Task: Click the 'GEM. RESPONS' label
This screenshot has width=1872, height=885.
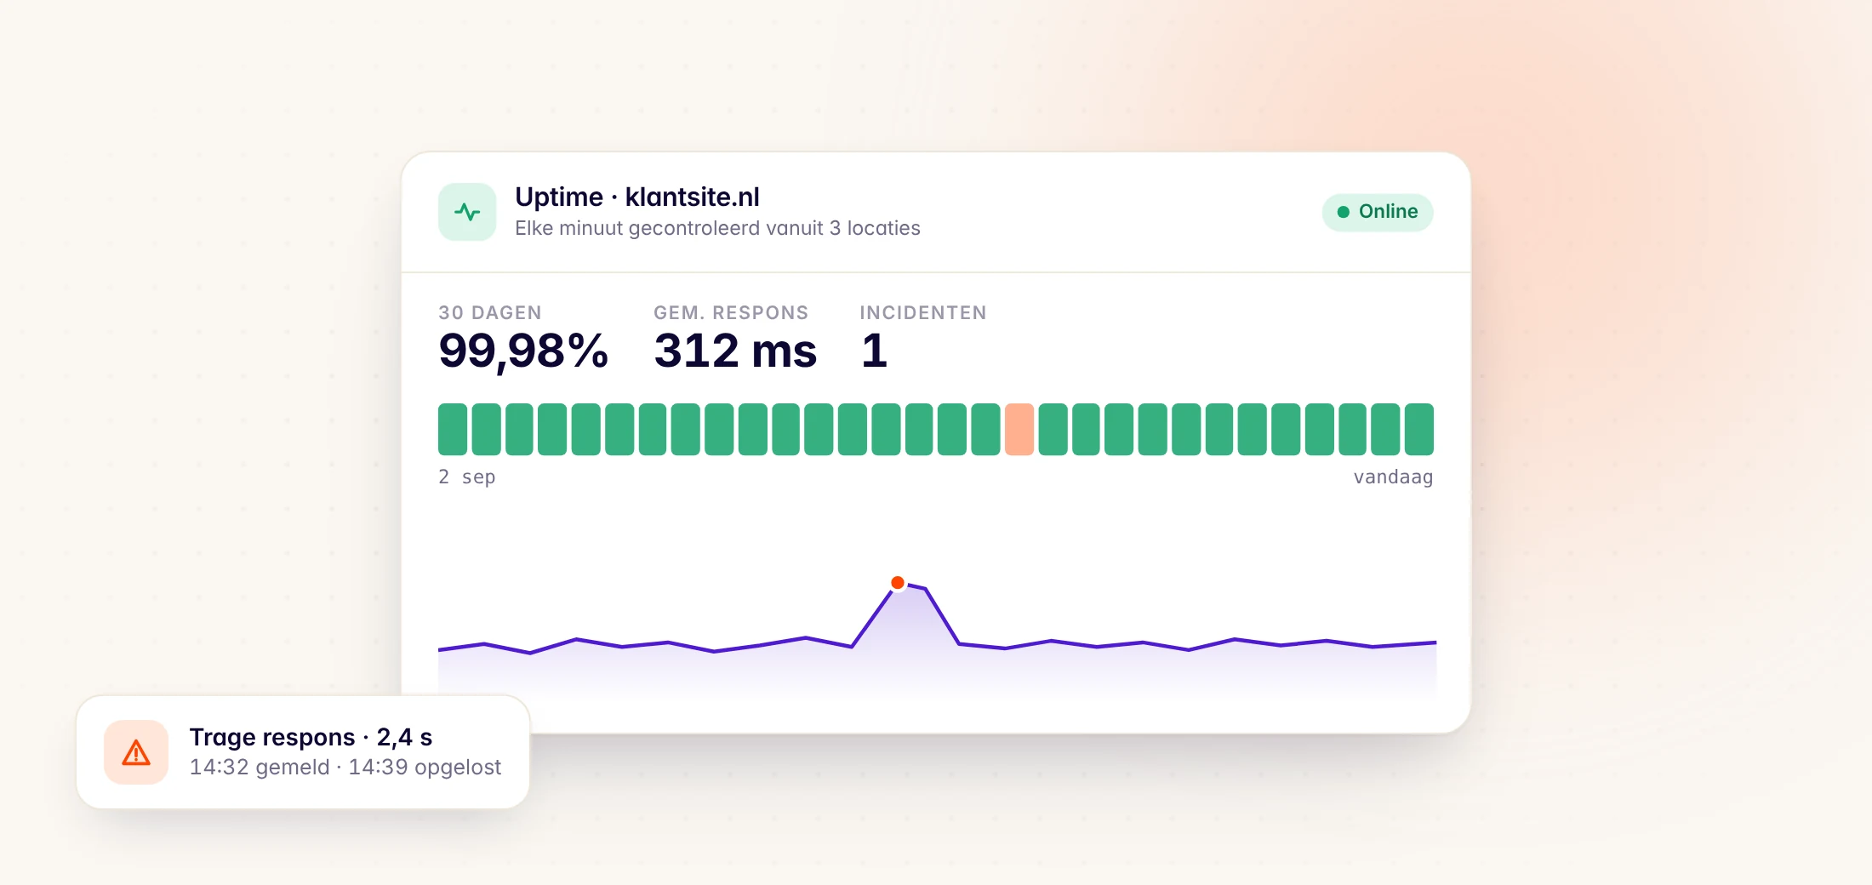Action: click(731, 313)
